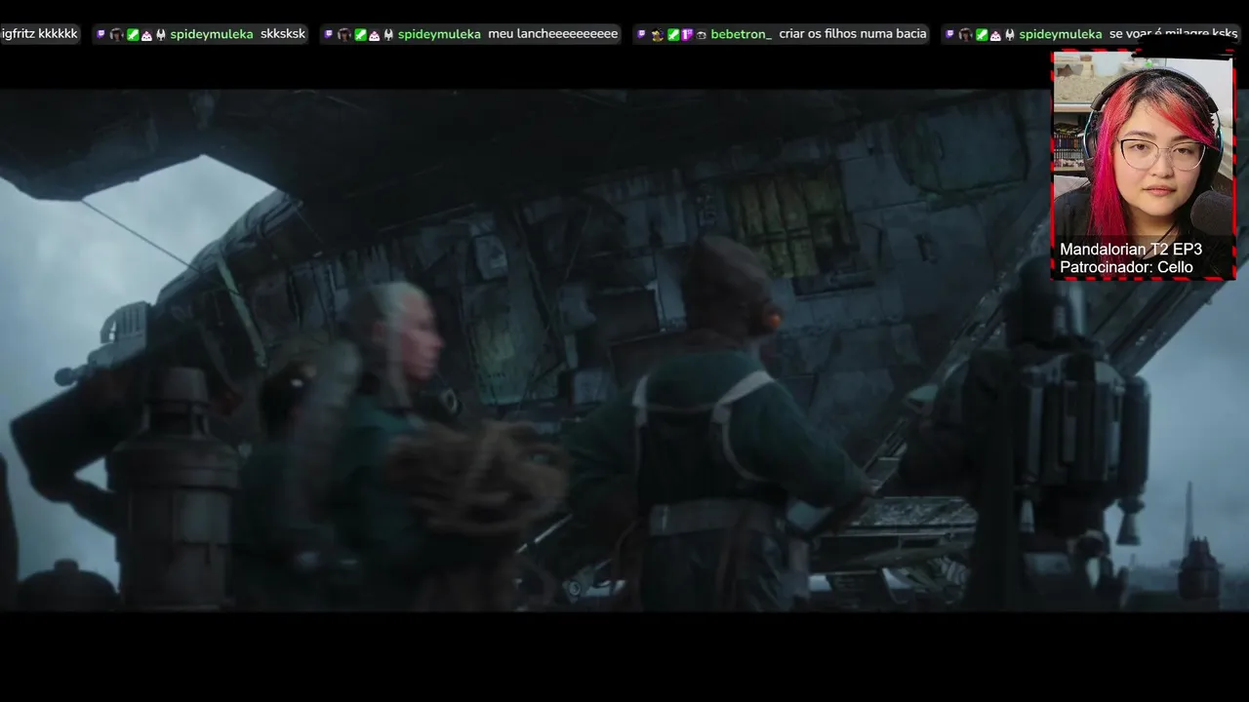
Task: Click green sword badge in 'se voar é milagre' message
Action: coord(982,34)
